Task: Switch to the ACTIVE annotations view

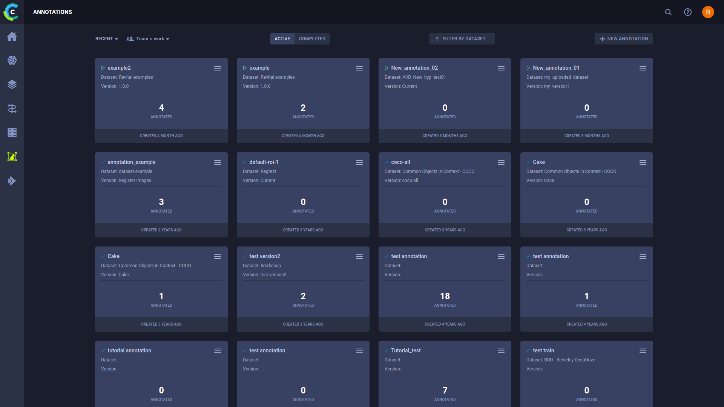Action: 282,39
